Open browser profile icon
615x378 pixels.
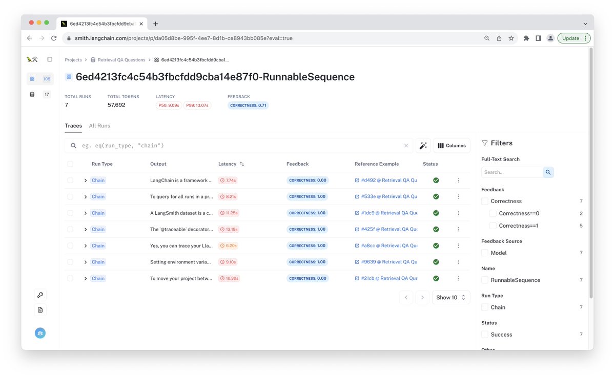[550, 38]
